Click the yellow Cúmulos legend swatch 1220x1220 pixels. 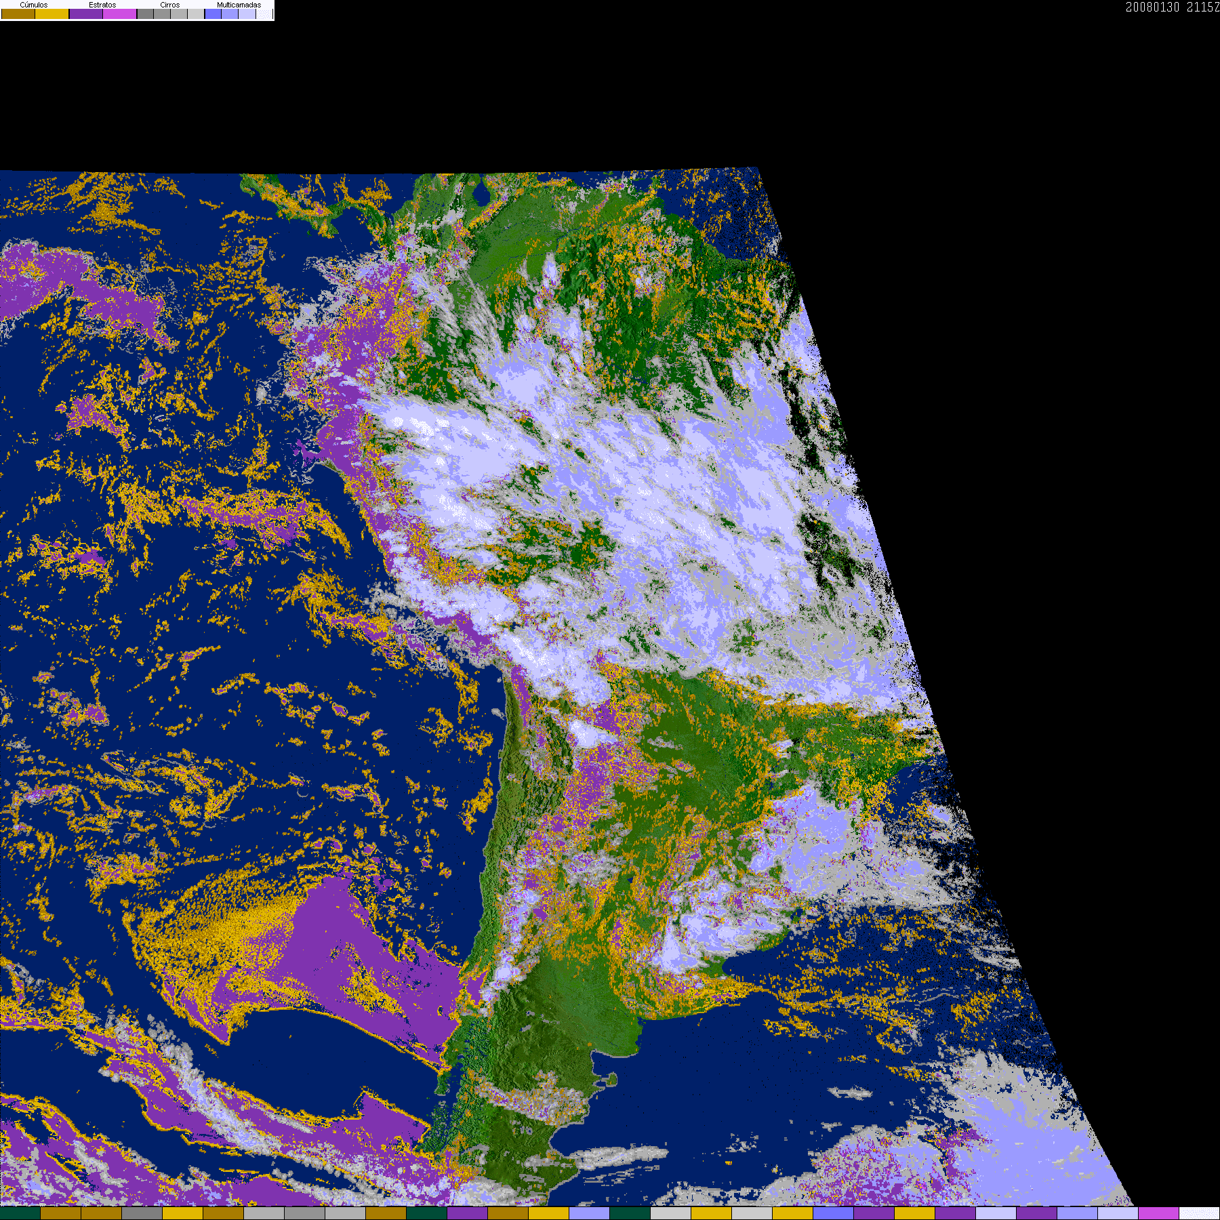tap(52, 14)
